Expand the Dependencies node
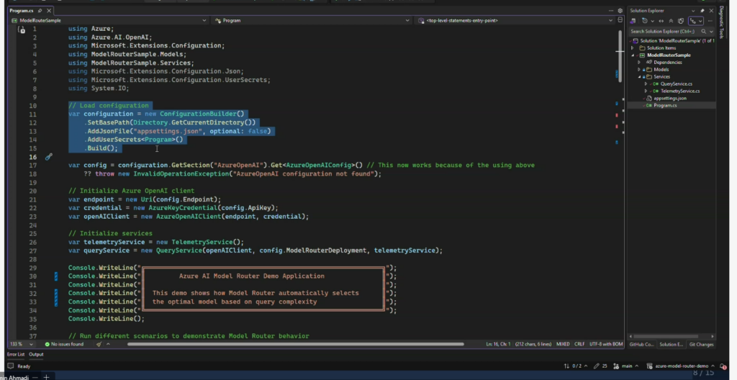This screenshot has height=380, width=737. (x=638, y=62)
